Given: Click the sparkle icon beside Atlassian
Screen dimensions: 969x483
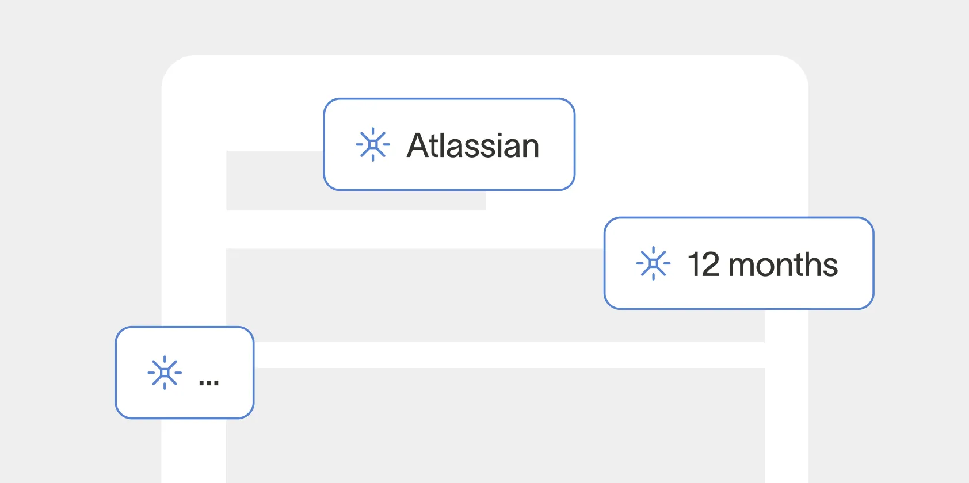Looking at the screenshot, I should 373,144.
